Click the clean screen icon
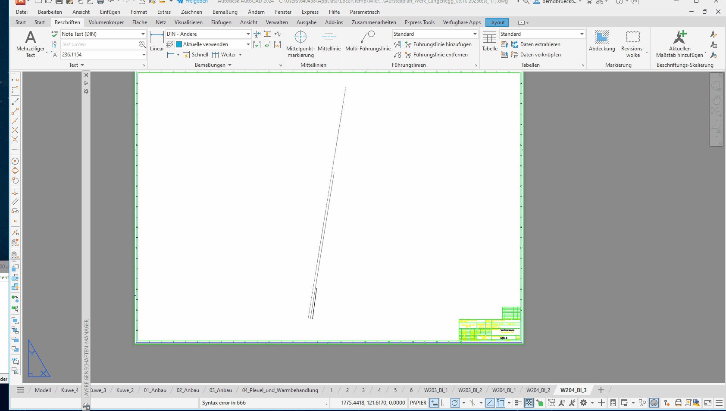The image size is (726, 411). pos(708,403)
